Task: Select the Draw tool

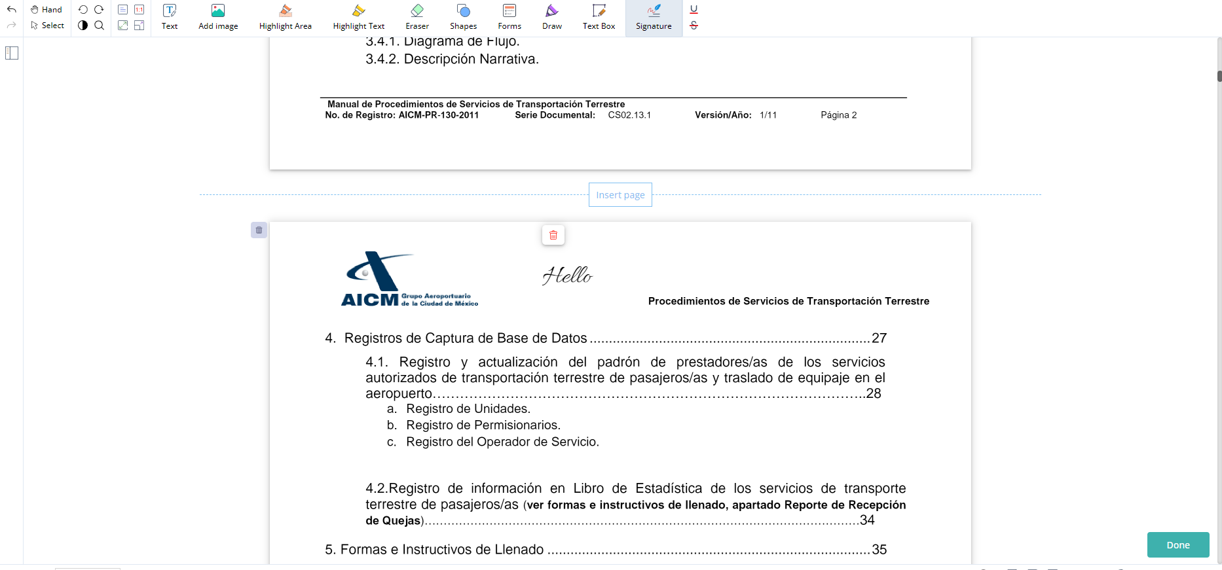Action: (552, 18)
